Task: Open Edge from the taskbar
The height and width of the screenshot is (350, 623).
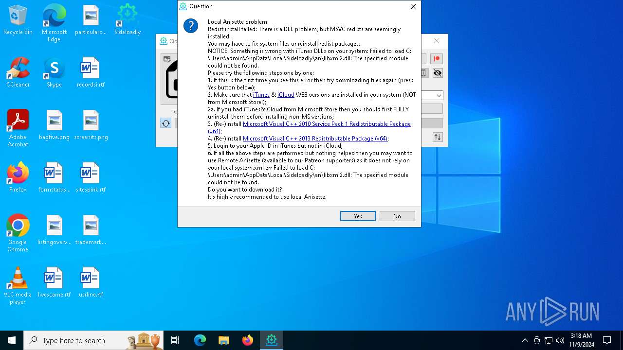Action: pyautogui.click(x=200, y=340)
